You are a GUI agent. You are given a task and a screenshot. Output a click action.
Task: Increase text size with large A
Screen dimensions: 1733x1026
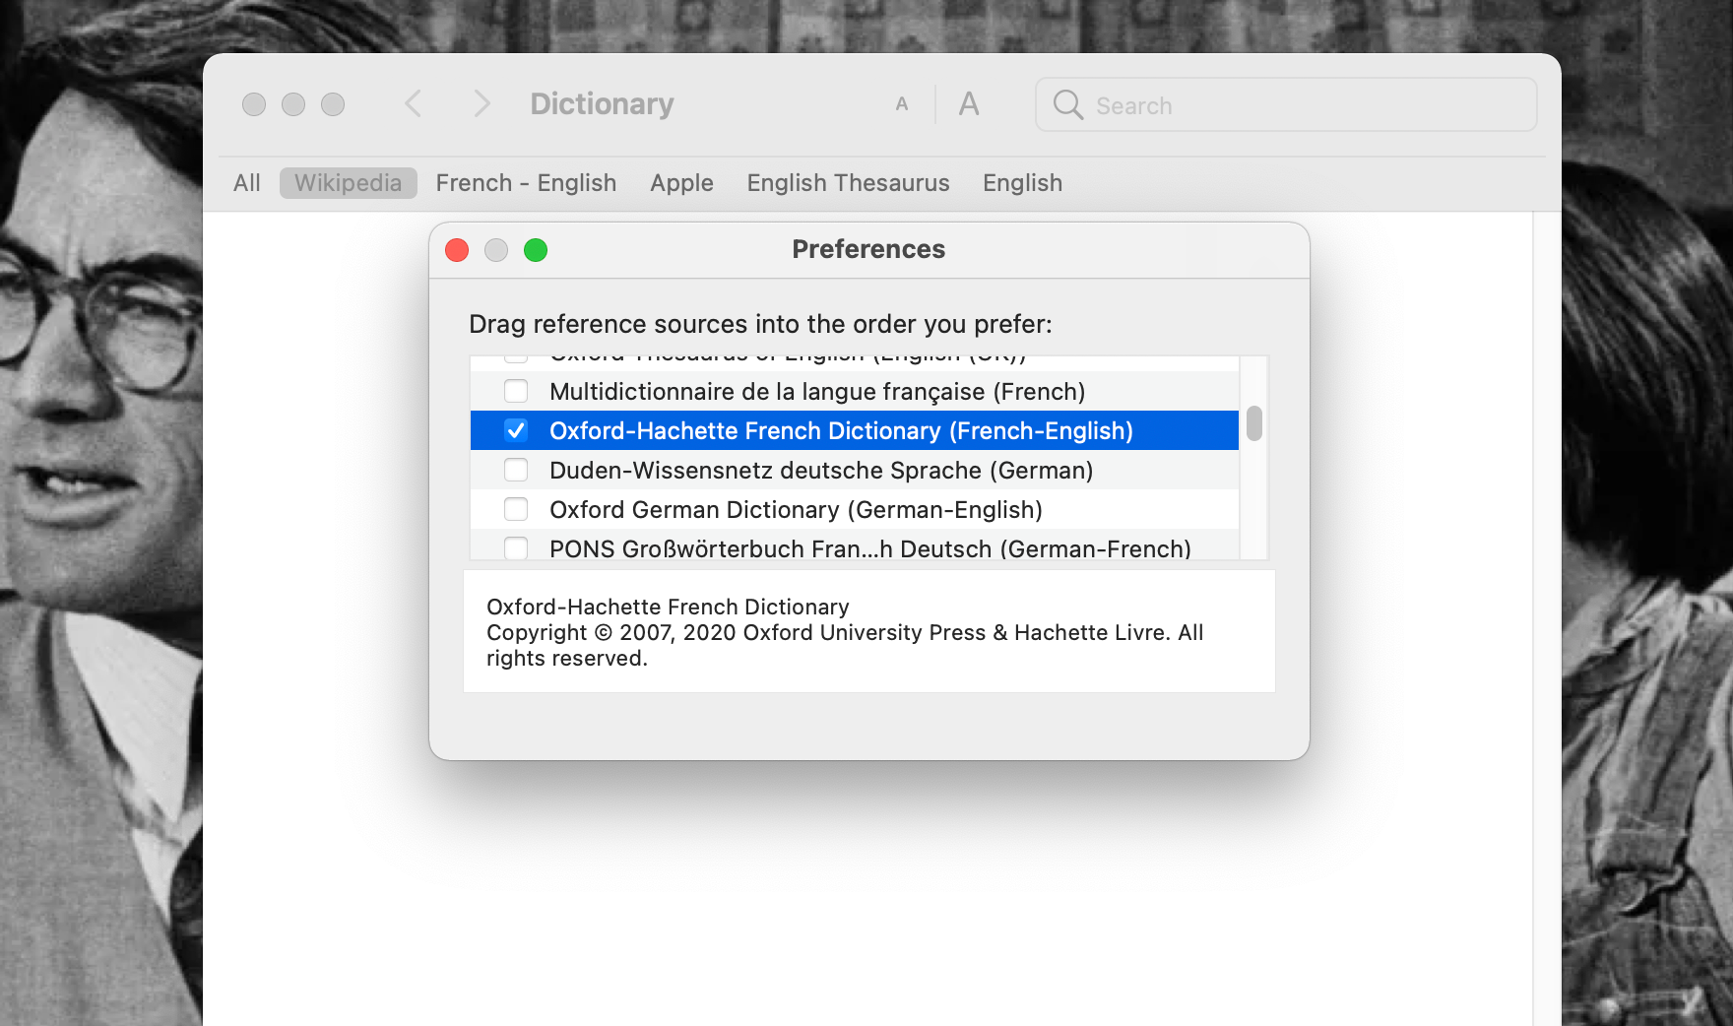pyautogui.click(x=969, y=104)
